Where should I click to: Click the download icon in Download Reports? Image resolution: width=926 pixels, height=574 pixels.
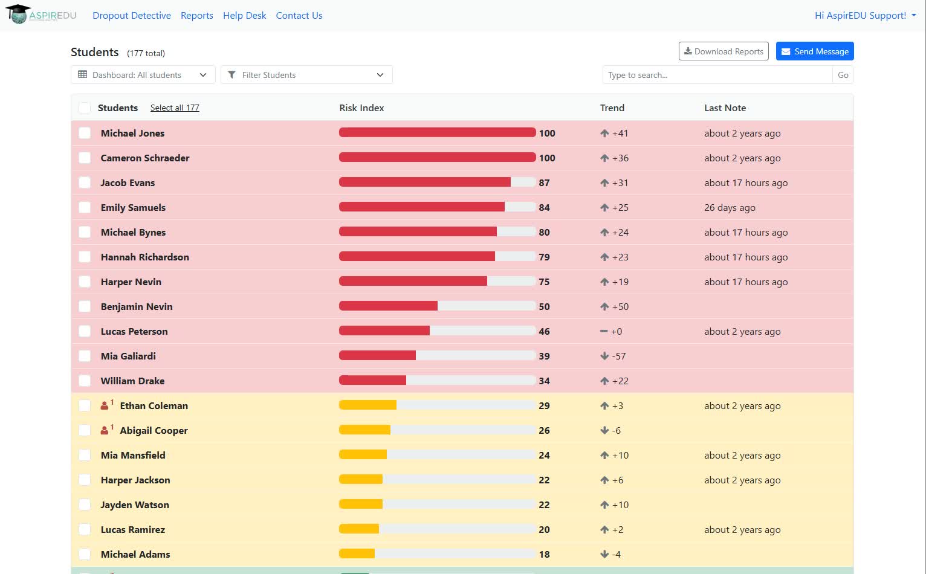[688, 51]
